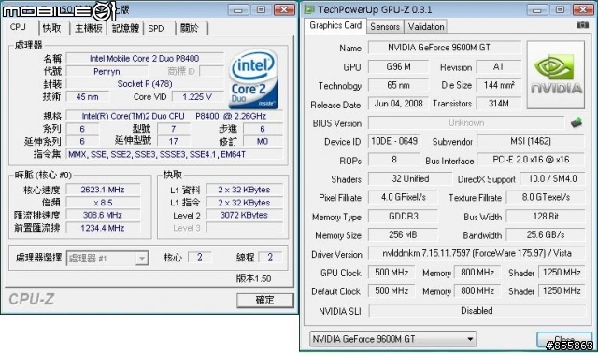
Task: Click the Intel Core 2 Duo logo in CPU-Z
Action: coord(253,78)
